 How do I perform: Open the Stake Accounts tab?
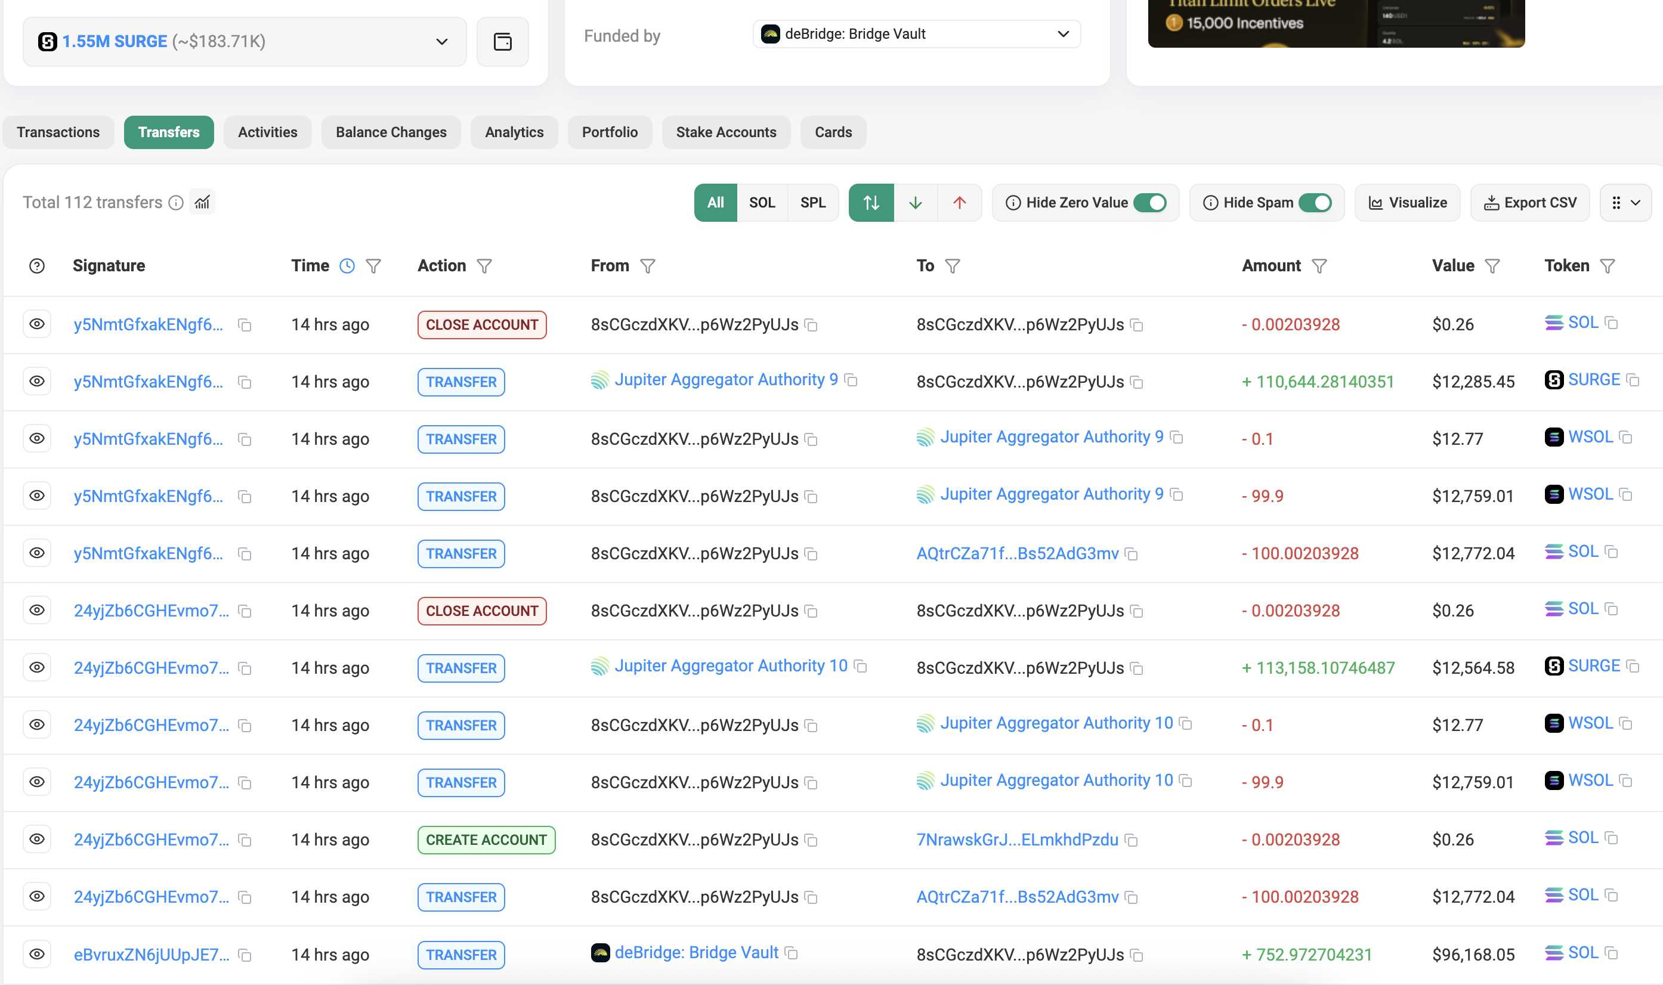coord(725,132)
